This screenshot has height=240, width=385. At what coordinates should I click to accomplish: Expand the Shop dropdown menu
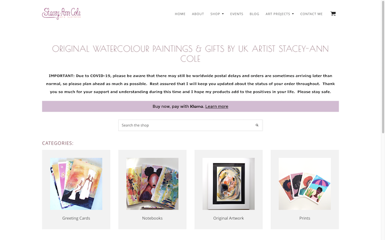pyautogui.click(x=217, y=14)
